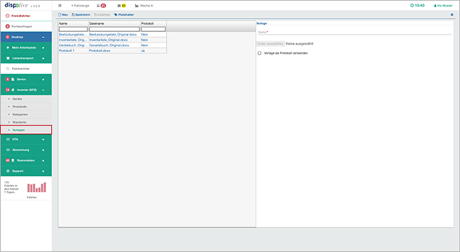Click the dispolive logo
This screenshot has height=252, width=460.
click(17, 5)
